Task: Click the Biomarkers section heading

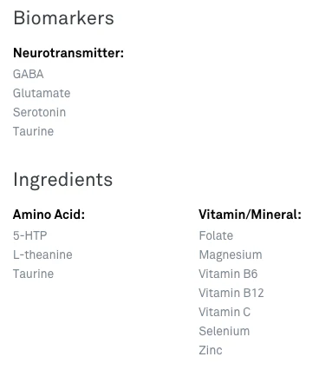Action: coord(63,18)
